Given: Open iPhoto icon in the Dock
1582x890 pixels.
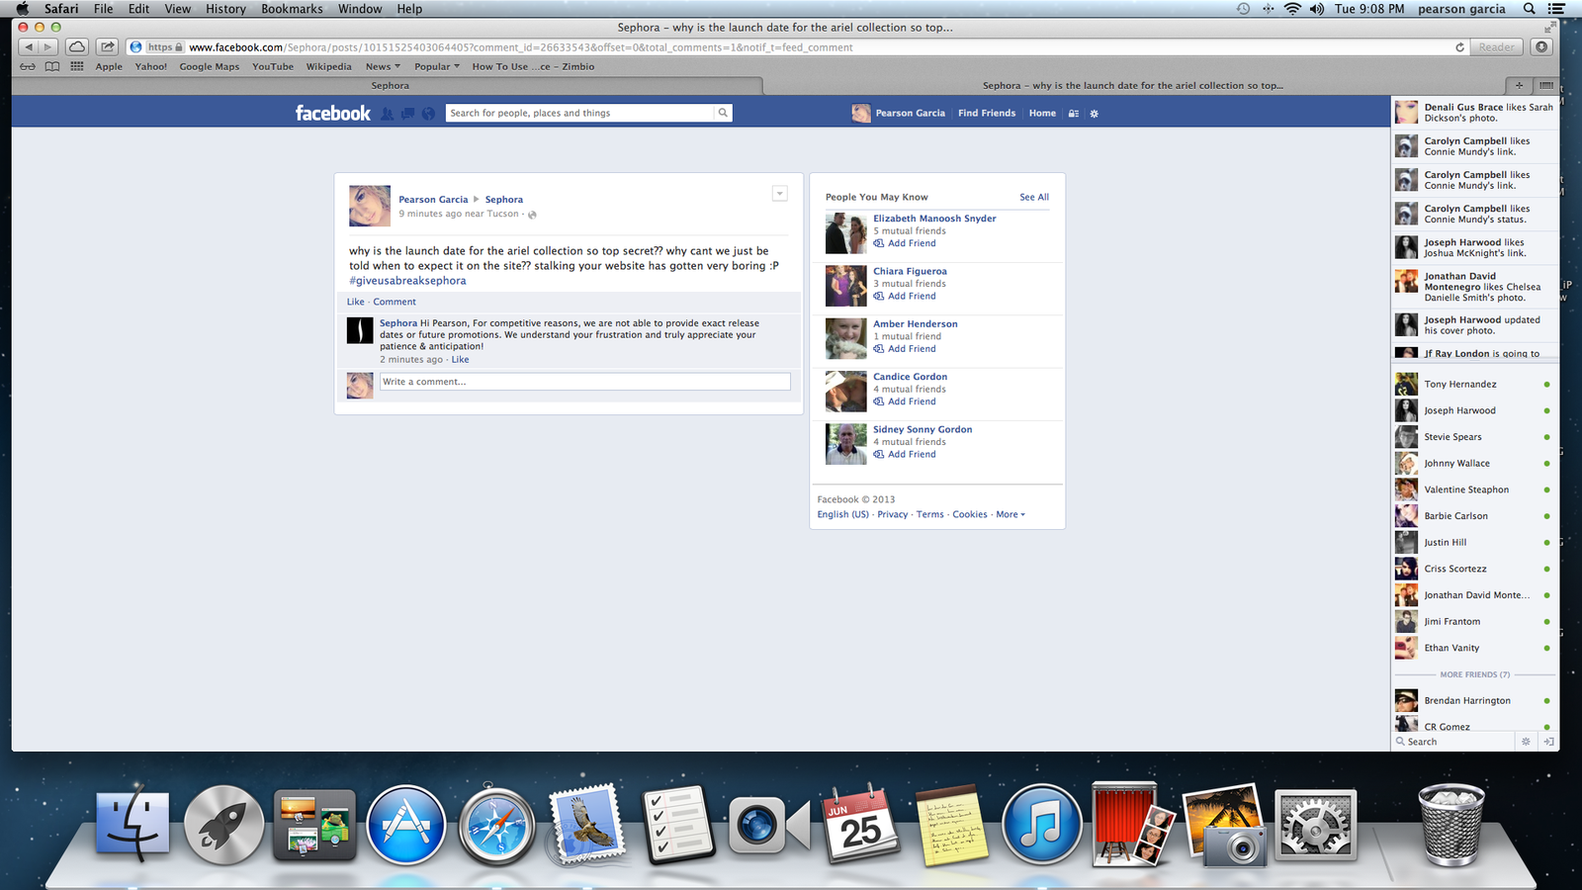Looking at the screenshot, I should coord(1224,825).
